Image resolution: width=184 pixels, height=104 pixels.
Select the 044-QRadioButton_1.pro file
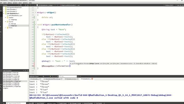[15, 15]
